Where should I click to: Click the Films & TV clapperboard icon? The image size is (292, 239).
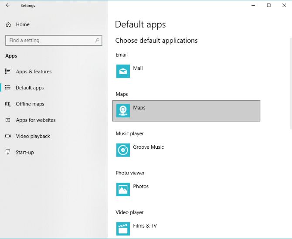pyautogui.click(x=123, y=229)
